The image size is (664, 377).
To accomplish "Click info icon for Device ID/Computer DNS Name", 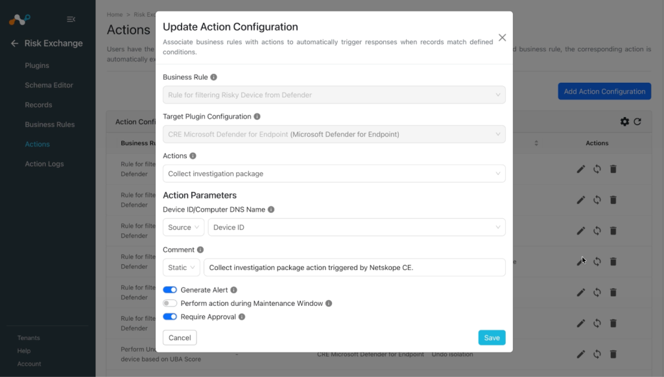I will [x=271, y=209].
